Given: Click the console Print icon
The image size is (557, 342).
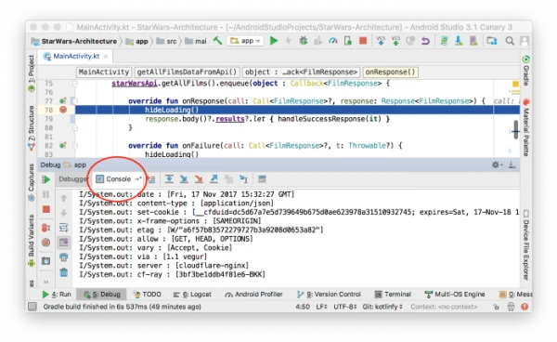Looking at the screenshot, I should (x=64, y=257).
